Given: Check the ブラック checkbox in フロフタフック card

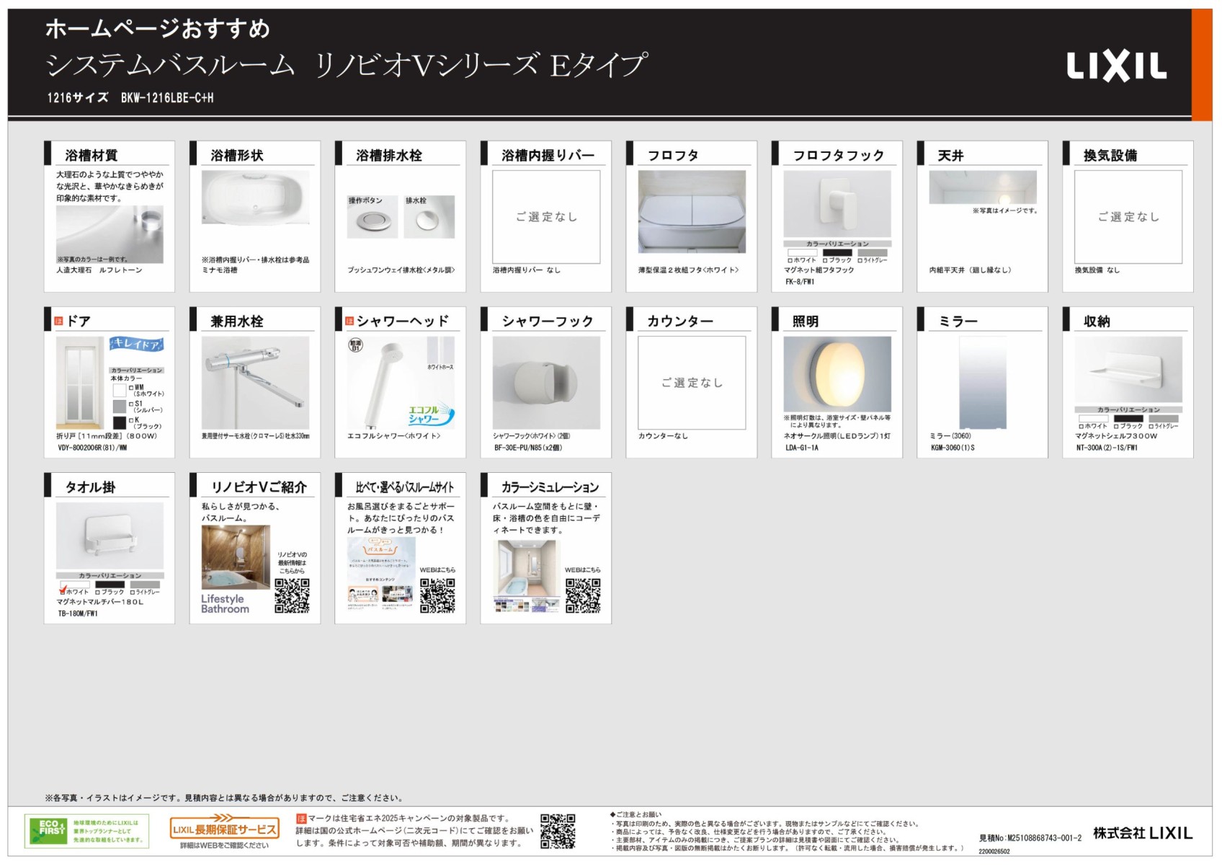Looking at the screenshot, I should (825, 260).
